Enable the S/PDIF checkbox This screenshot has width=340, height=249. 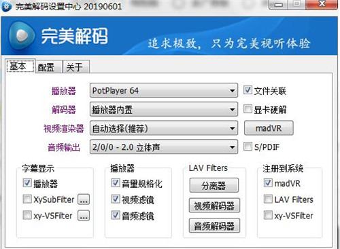pos(248,147)
